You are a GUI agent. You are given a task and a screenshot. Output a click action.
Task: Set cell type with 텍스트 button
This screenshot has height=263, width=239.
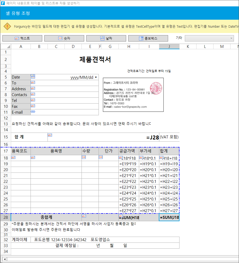pyautogui.click(x=22, y=38)
